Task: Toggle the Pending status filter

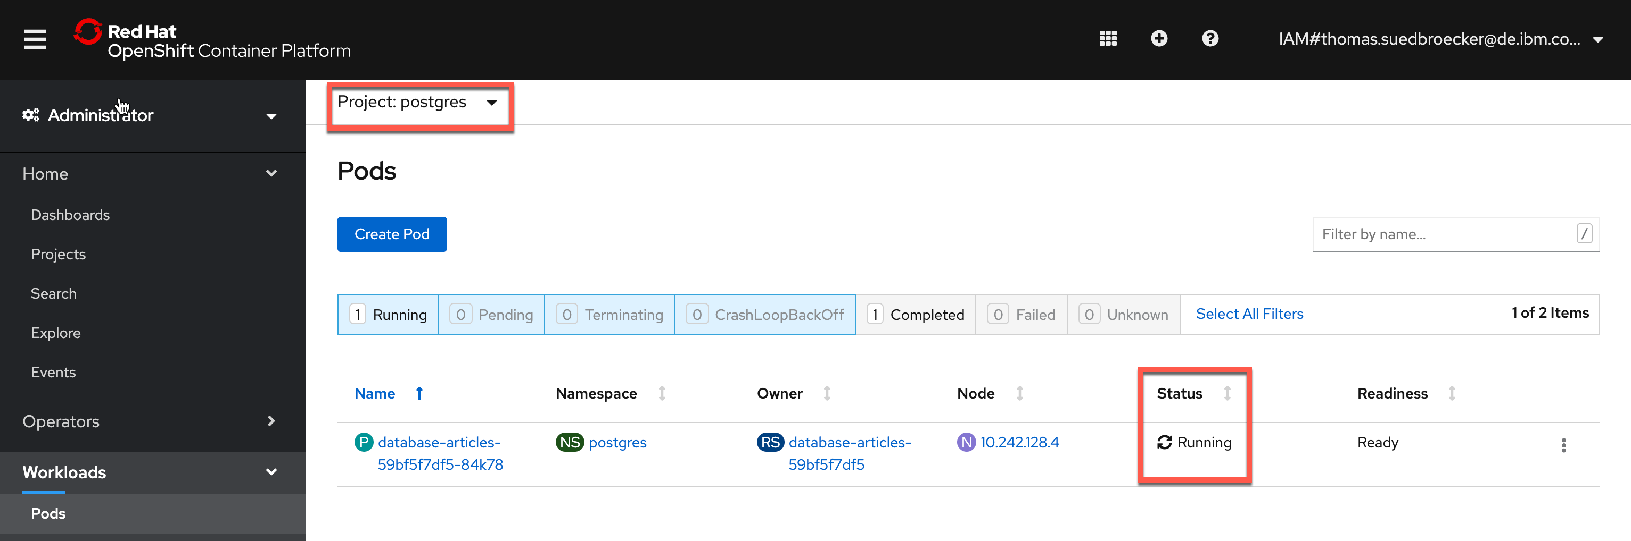Action: pos(491,314)
